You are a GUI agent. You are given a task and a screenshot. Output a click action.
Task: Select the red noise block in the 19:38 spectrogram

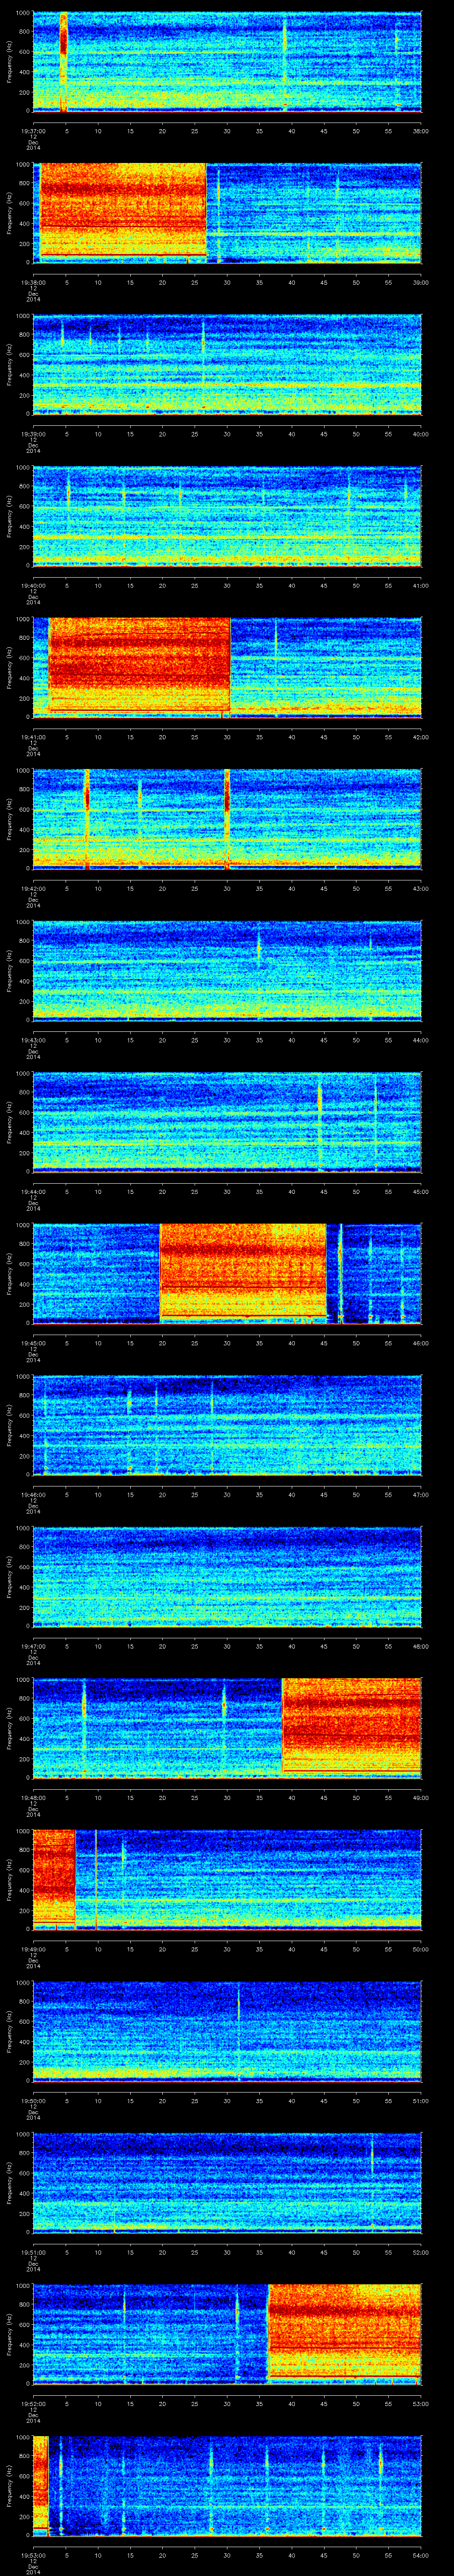(x=122, y=212)
